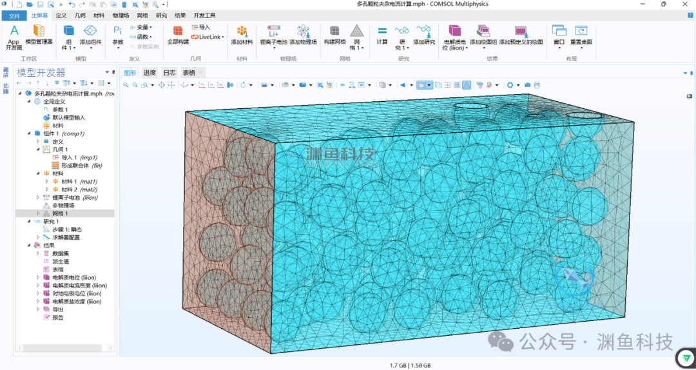This screenshot has width=696, height=370.
Task: Click the Delete trash icon in quick access toolbar
Action: tap(124, 5)
